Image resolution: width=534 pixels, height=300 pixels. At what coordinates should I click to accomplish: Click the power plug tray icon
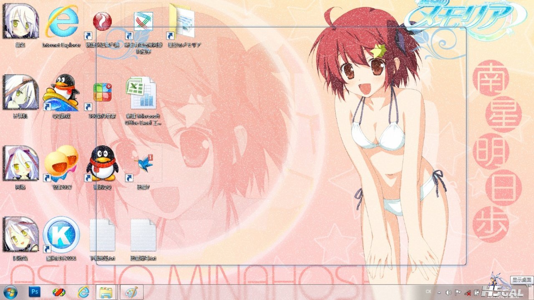pos(477,292)
